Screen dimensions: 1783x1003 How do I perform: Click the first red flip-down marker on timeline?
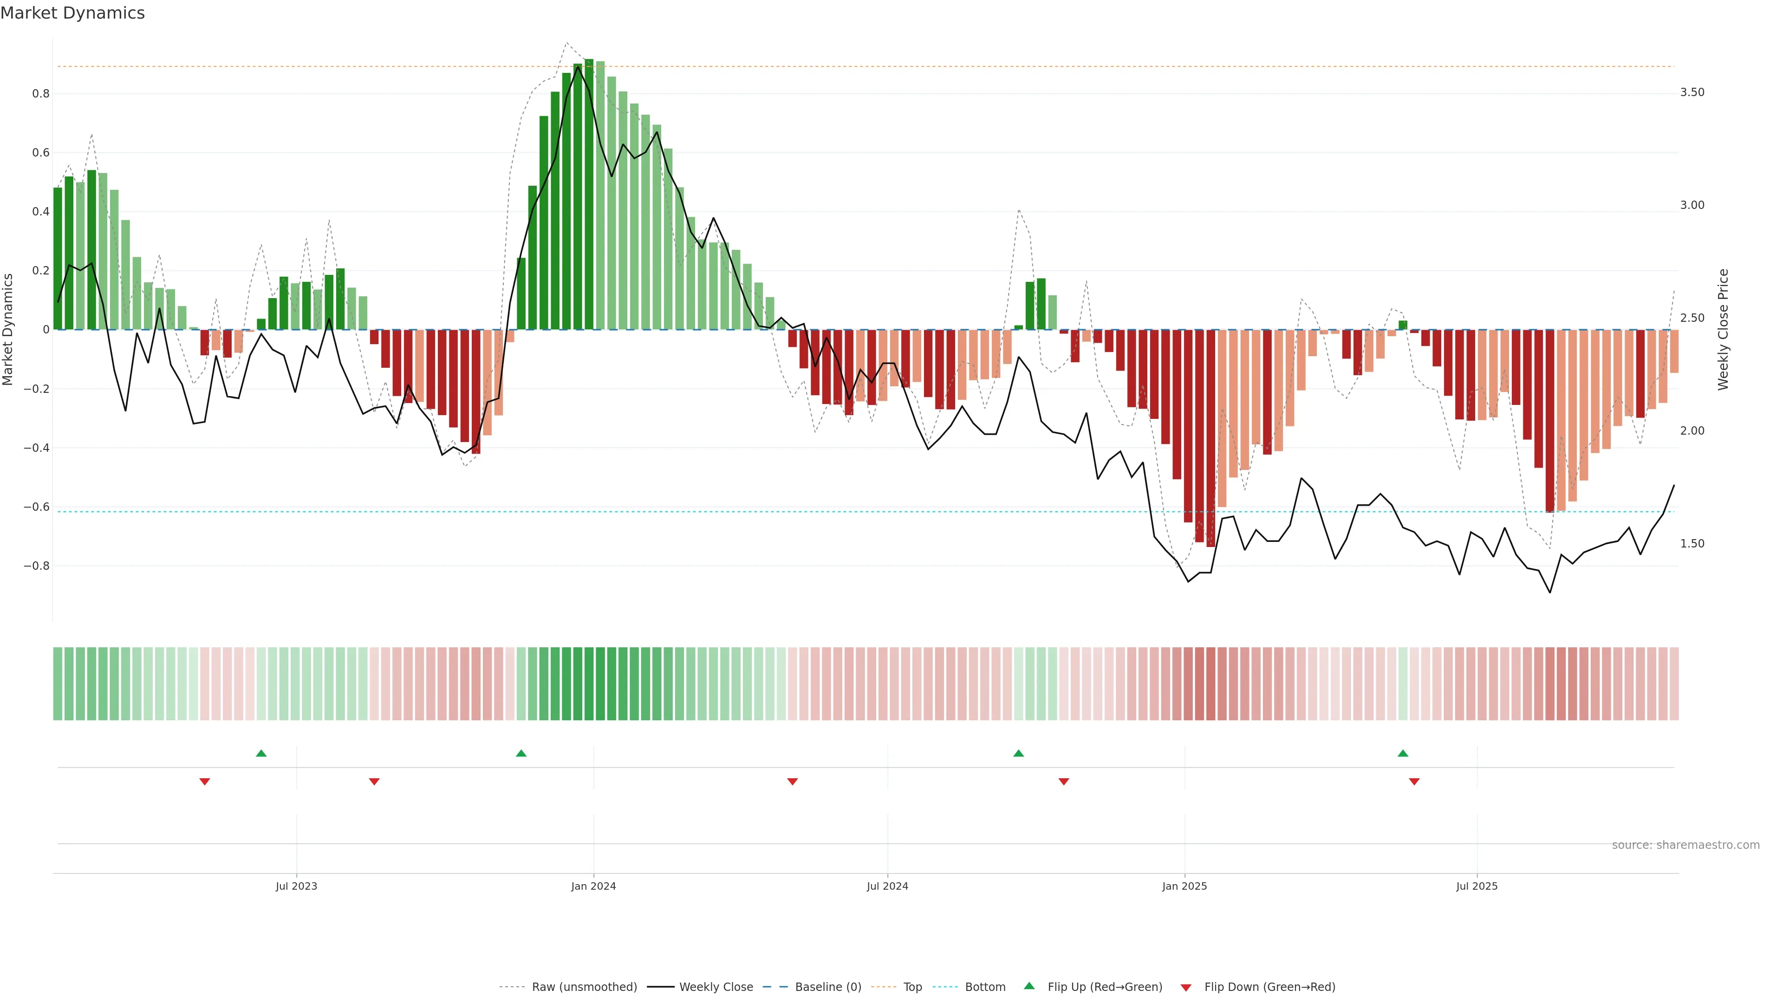click(x=205, y=782)
